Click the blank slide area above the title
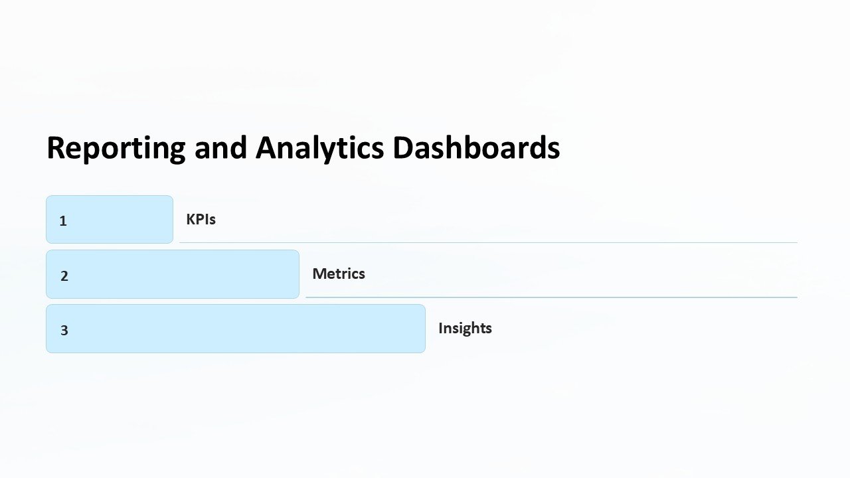850x478 pixels. (x=425, y=66)
